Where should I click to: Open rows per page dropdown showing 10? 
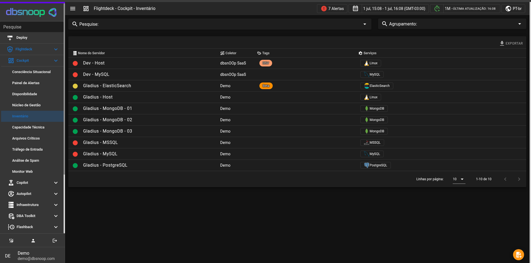point(459,179)
